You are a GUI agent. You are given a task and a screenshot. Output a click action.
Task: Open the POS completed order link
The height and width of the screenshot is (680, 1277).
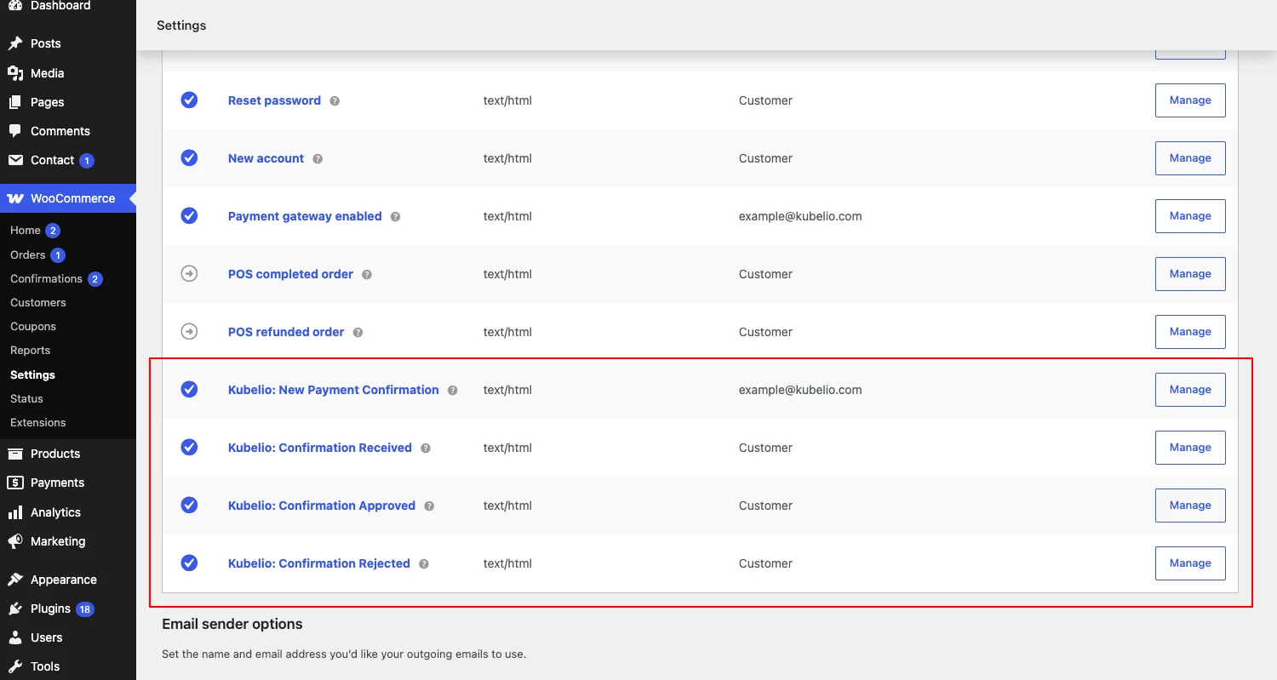[x=290, y=274]
